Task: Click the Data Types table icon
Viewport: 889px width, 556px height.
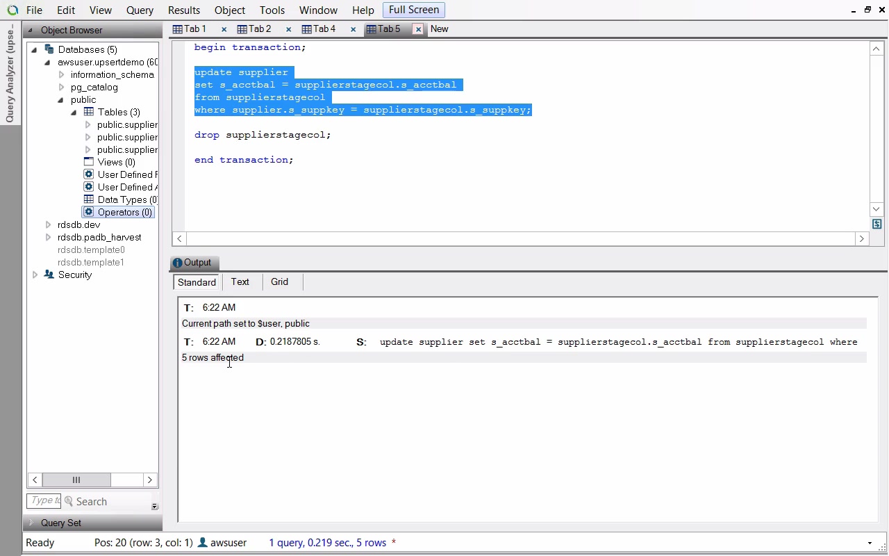Action: point(89,199)
